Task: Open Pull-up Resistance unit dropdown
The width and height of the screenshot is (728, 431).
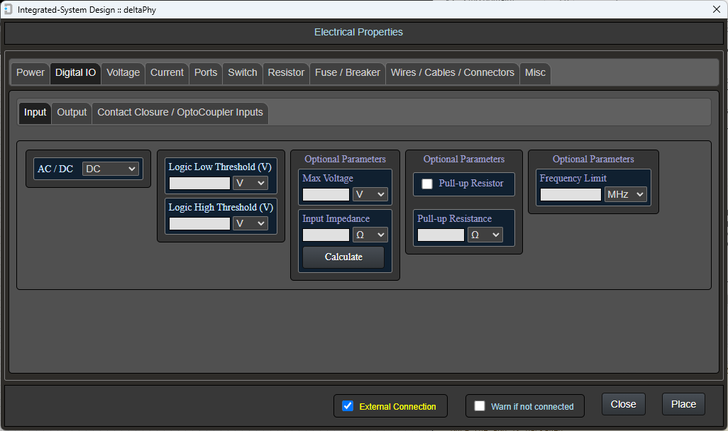Action: (485, 235)
